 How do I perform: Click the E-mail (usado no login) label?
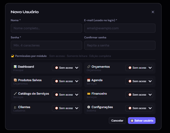(x=101, y=20)
